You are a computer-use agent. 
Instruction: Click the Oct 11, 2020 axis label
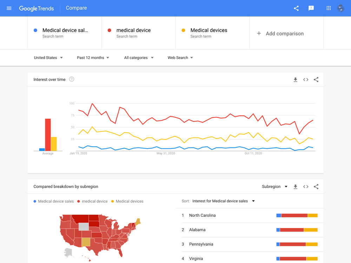[253, 153]
